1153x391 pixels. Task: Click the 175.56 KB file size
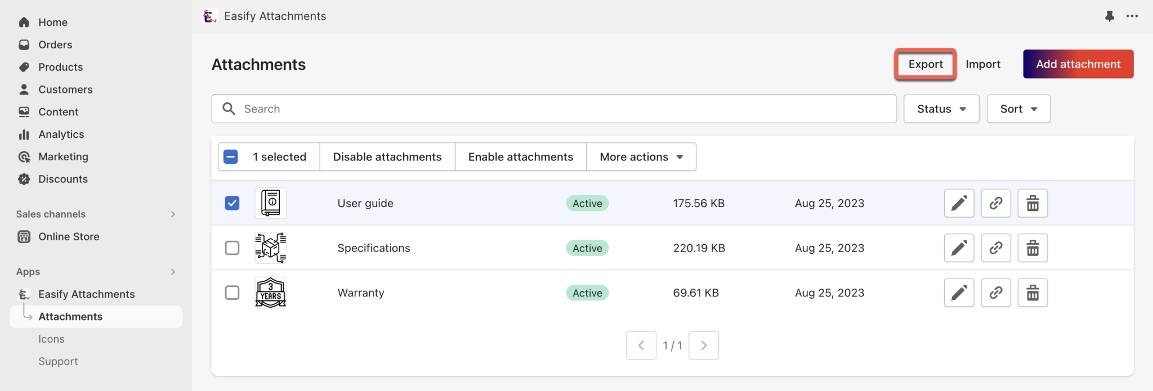coord(699,203)
